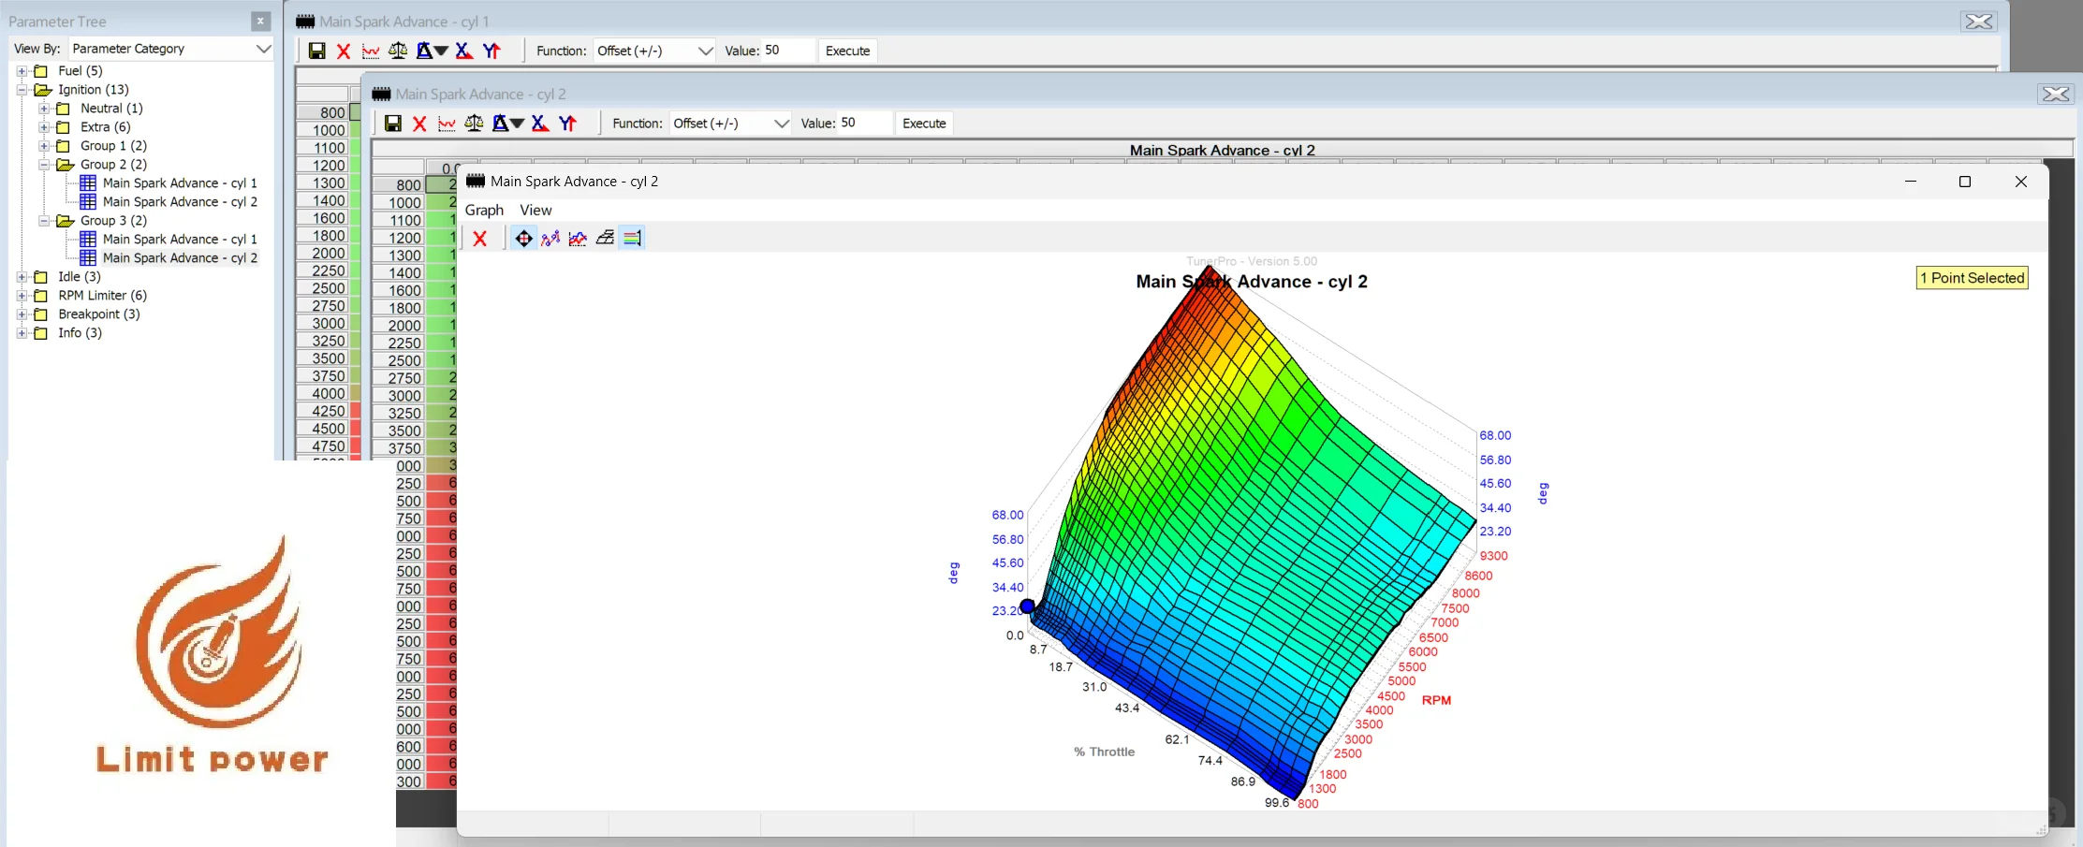The image size is (2083, 847).
Task: Click the '1 Point Selected' label
Action: (1972, 278)
